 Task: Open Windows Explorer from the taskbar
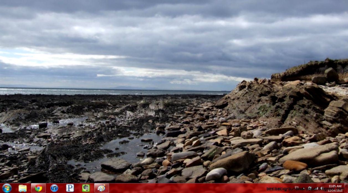pos(22,188)
